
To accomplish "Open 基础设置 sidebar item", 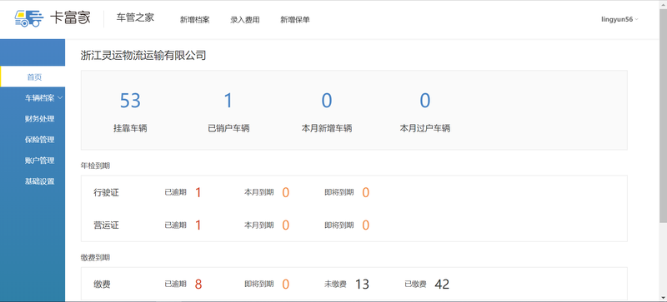I will point(39,181).
